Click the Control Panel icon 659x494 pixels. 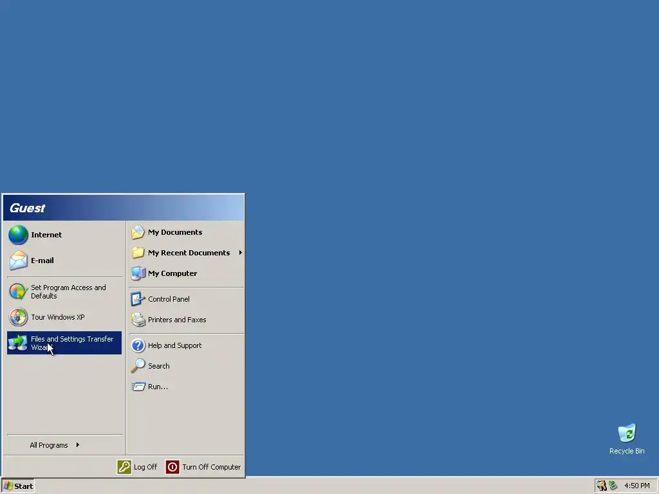[x=138, y=299]
